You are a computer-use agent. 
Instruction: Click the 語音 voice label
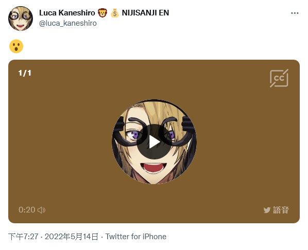[x=281, y=210]
